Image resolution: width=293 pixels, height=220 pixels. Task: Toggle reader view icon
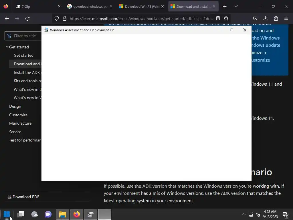pos(218,18)
